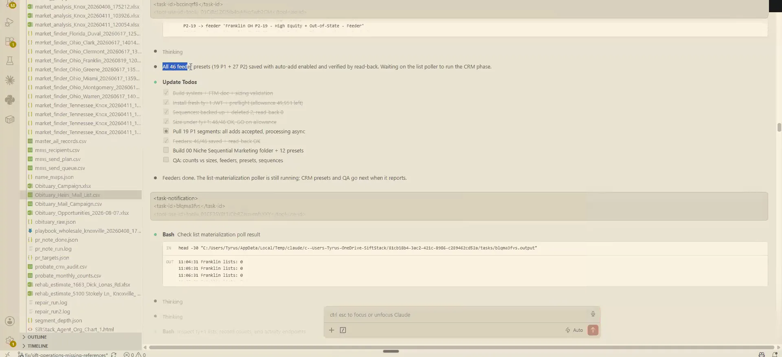Image resolution: width=782 pixels, height=357 pixels.
Task: Click the remote window icon in status bar
Action: pos(7,355)
